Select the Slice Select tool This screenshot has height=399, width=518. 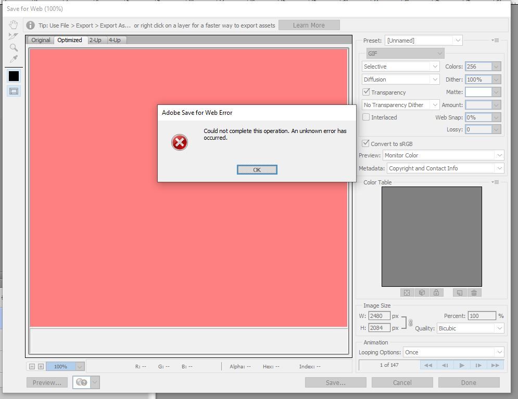(x=14, y=36)
